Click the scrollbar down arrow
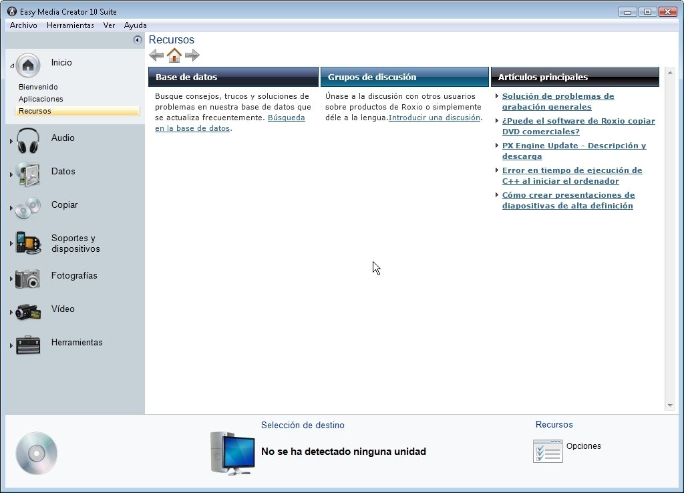This screenshot has height=493, width=684. (x=670, y=405)
